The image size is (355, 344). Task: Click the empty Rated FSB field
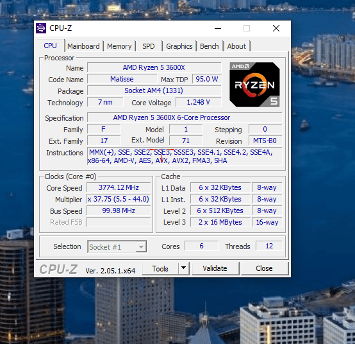[119, 222]
